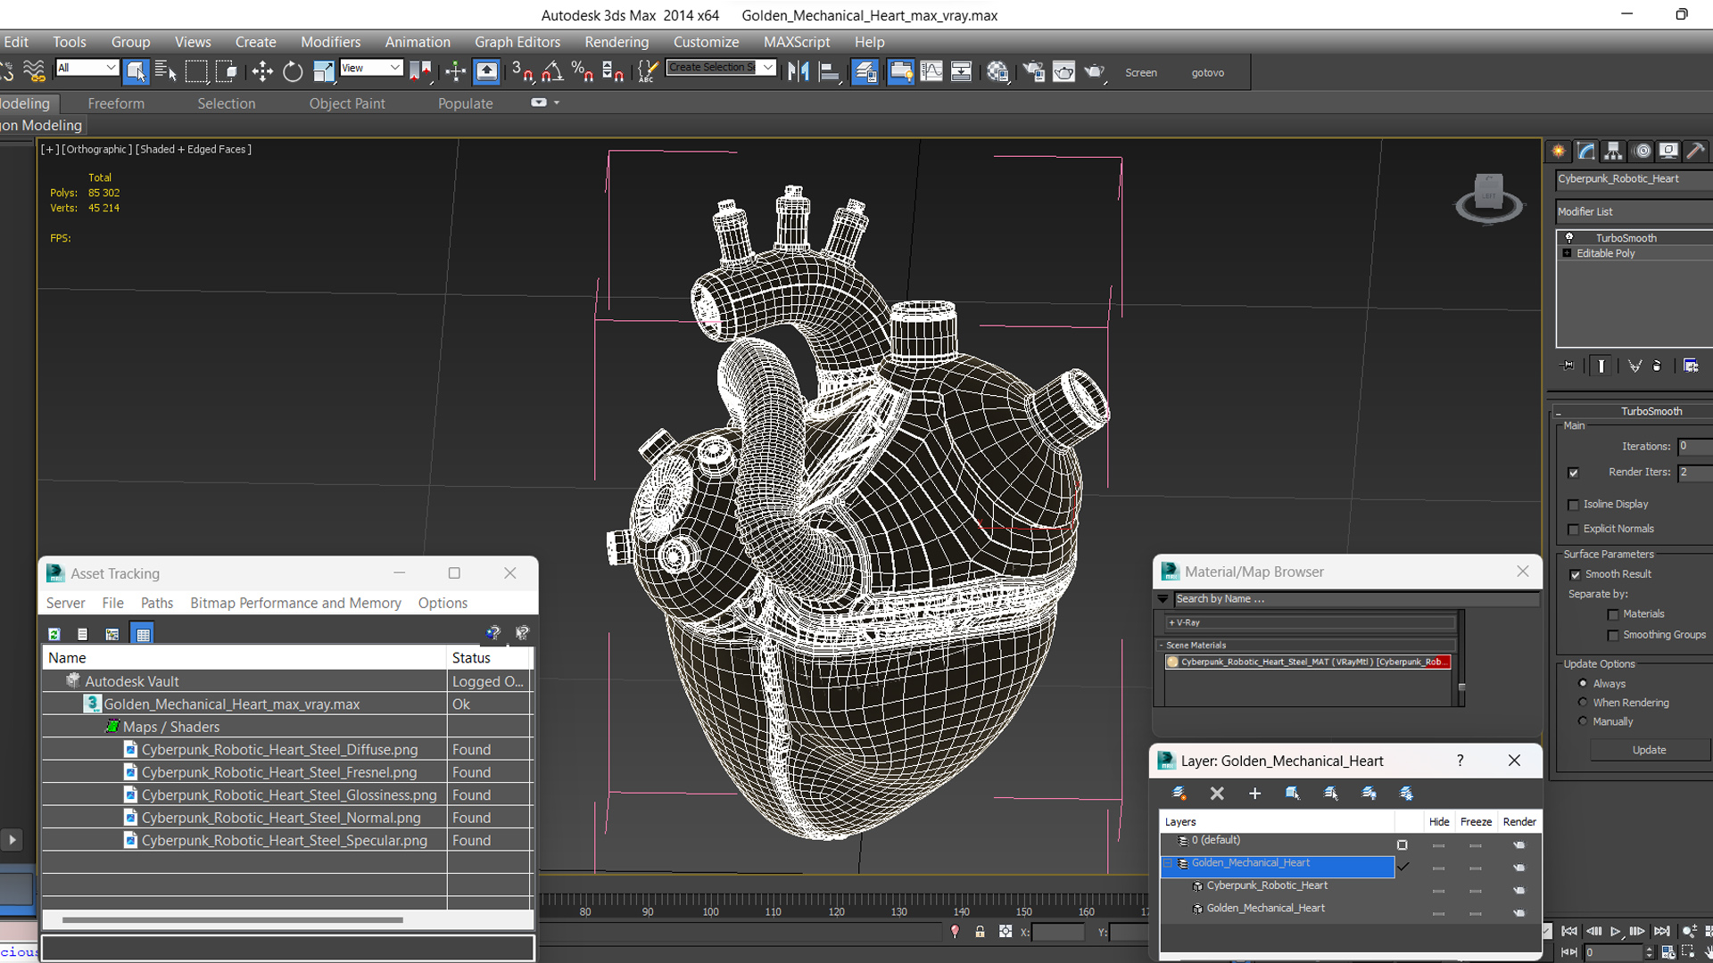Open the View reference coordinate dropdown
1713x963 pixels.
click(x=371, y=68)
